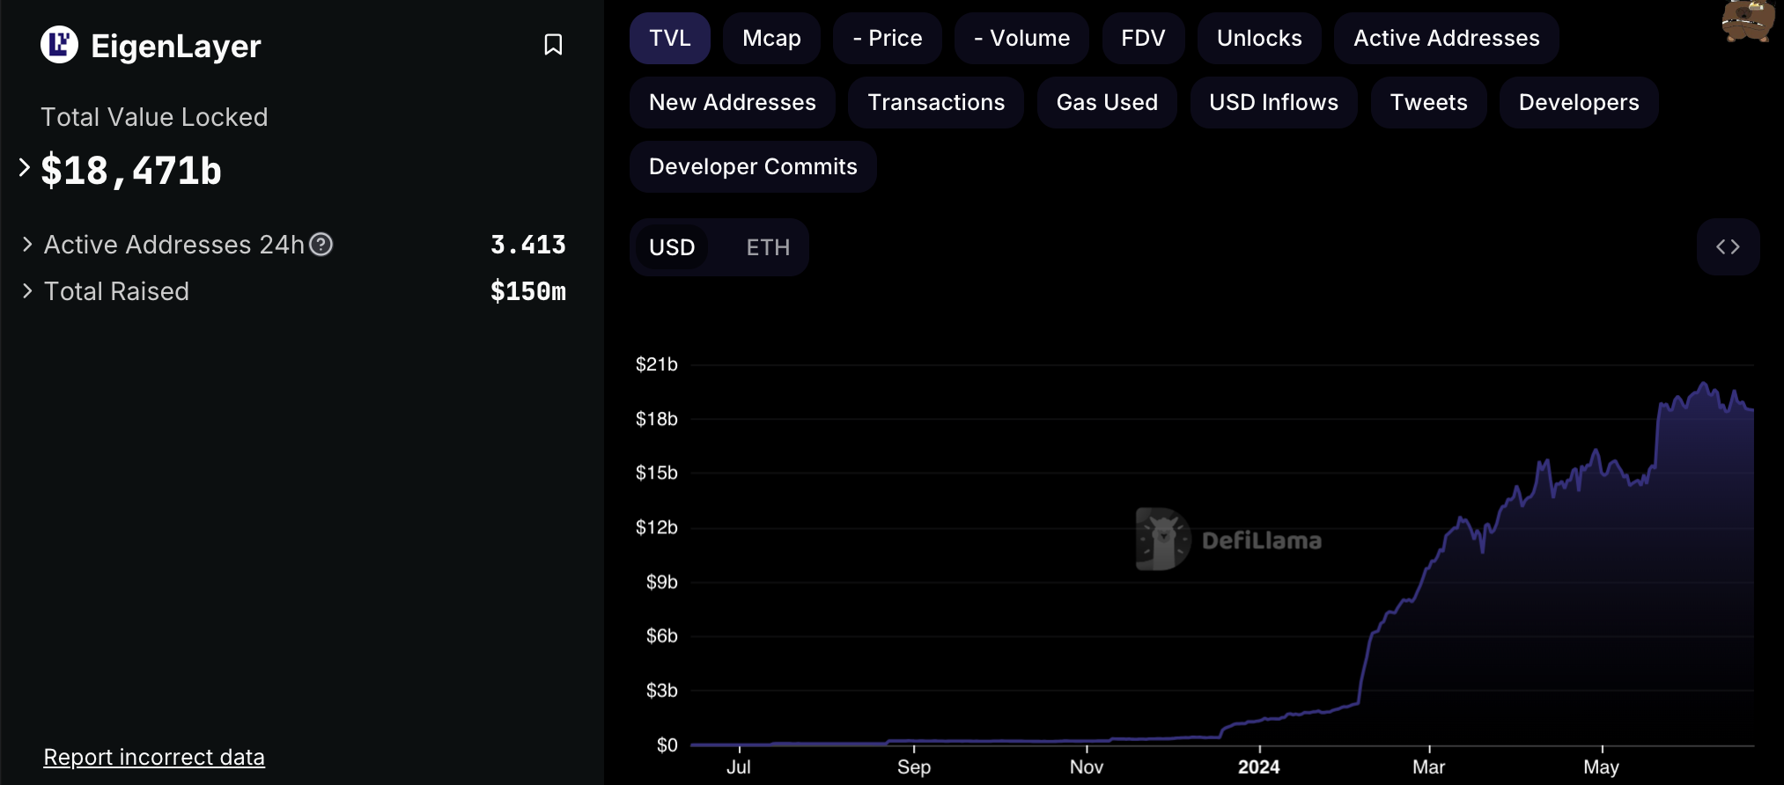The width and height of the screenshot is (1784, 785).
Task: Switch chart denomination to ETH
Action: click(768, 247)
